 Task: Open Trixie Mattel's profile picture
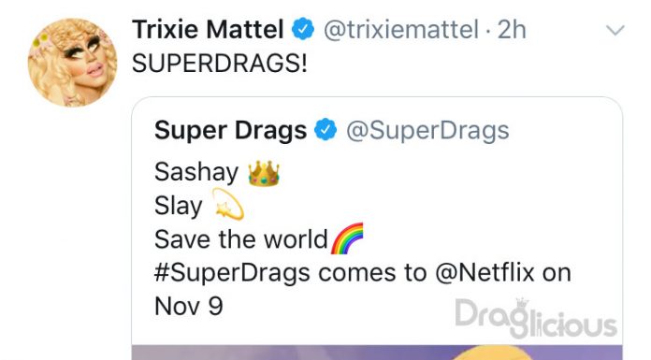(x=73, y=63)
